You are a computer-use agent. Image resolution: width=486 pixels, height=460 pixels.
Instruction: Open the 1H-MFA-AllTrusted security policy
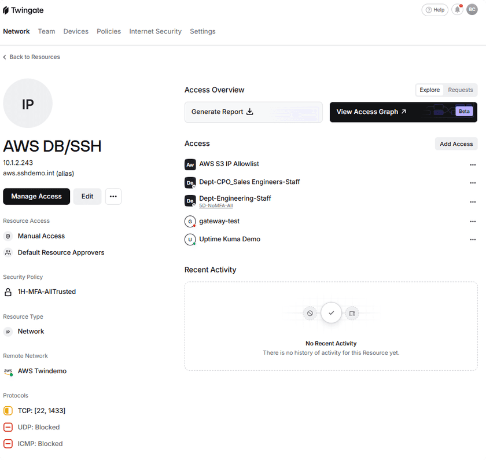point(47,292)
